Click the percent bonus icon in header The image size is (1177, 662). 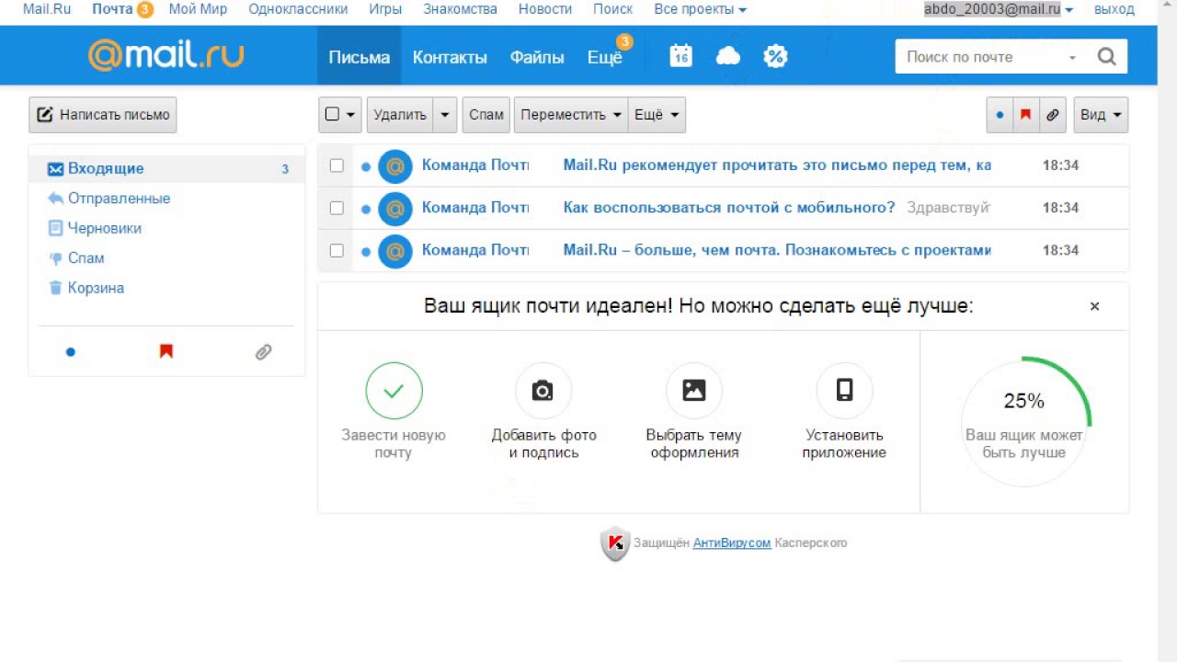click(x=775, y=56)
